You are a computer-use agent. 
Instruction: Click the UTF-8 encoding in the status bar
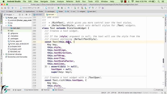[x=114, y=93]
